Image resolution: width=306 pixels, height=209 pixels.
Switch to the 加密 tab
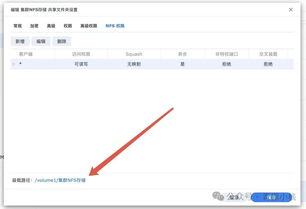(x=34, y=26)
